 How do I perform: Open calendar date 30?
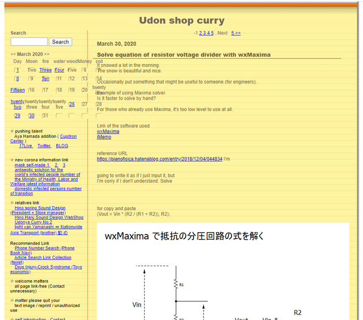pyautogui.click(x=32, y=116)
